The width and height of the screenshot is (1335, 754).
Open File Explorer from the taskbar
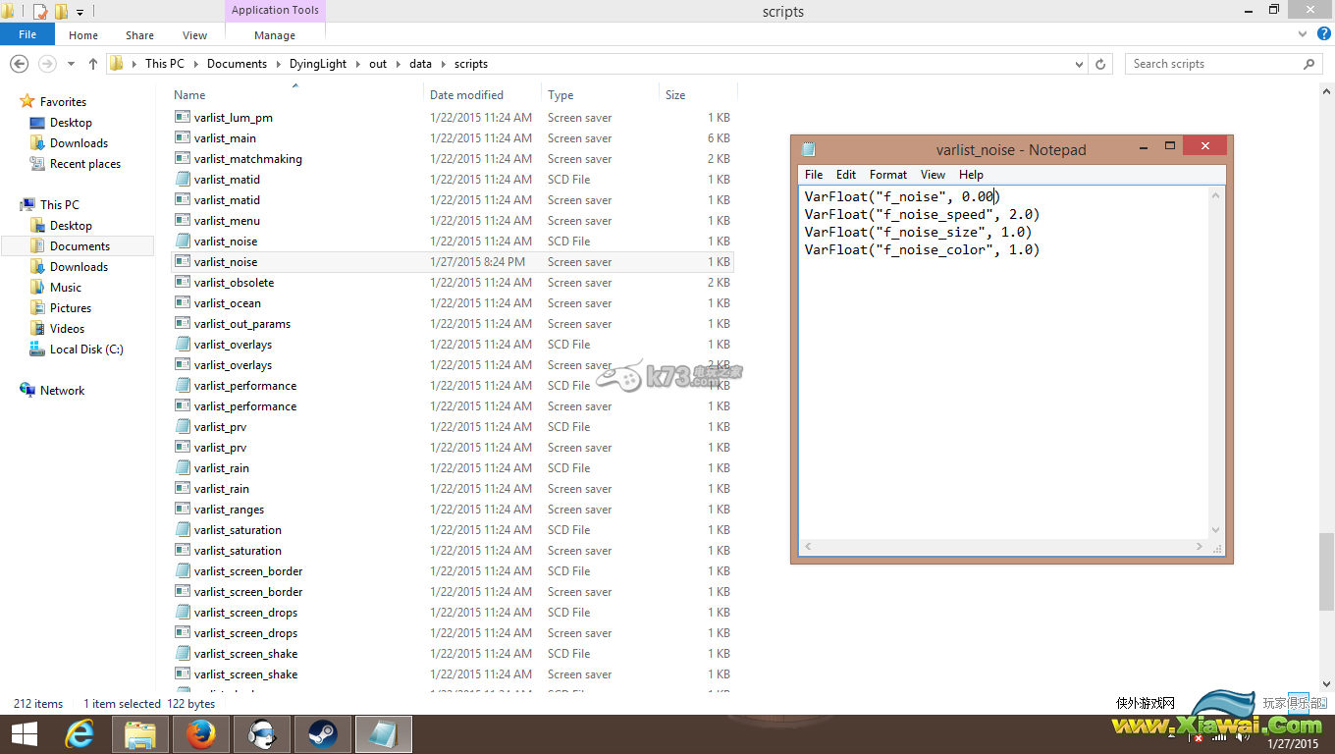point(140,733)
